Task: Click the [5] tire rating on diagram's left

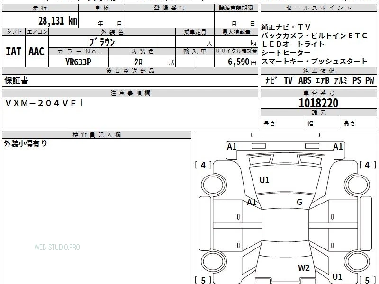Action: tap(203, 280)
